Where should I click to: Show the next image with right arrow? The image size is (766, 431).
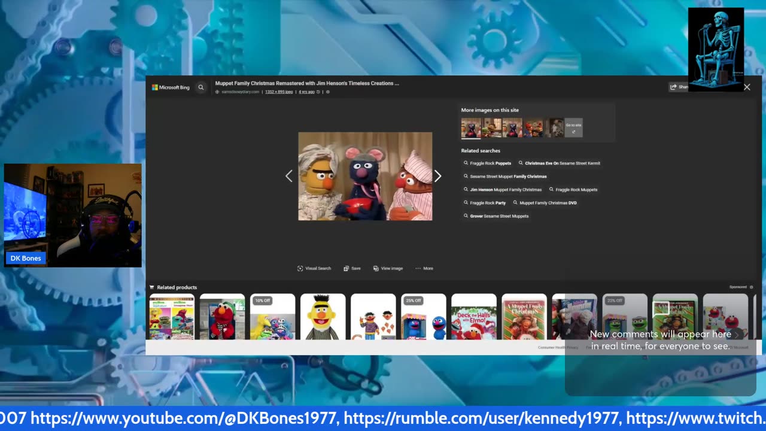coord(437,176)
